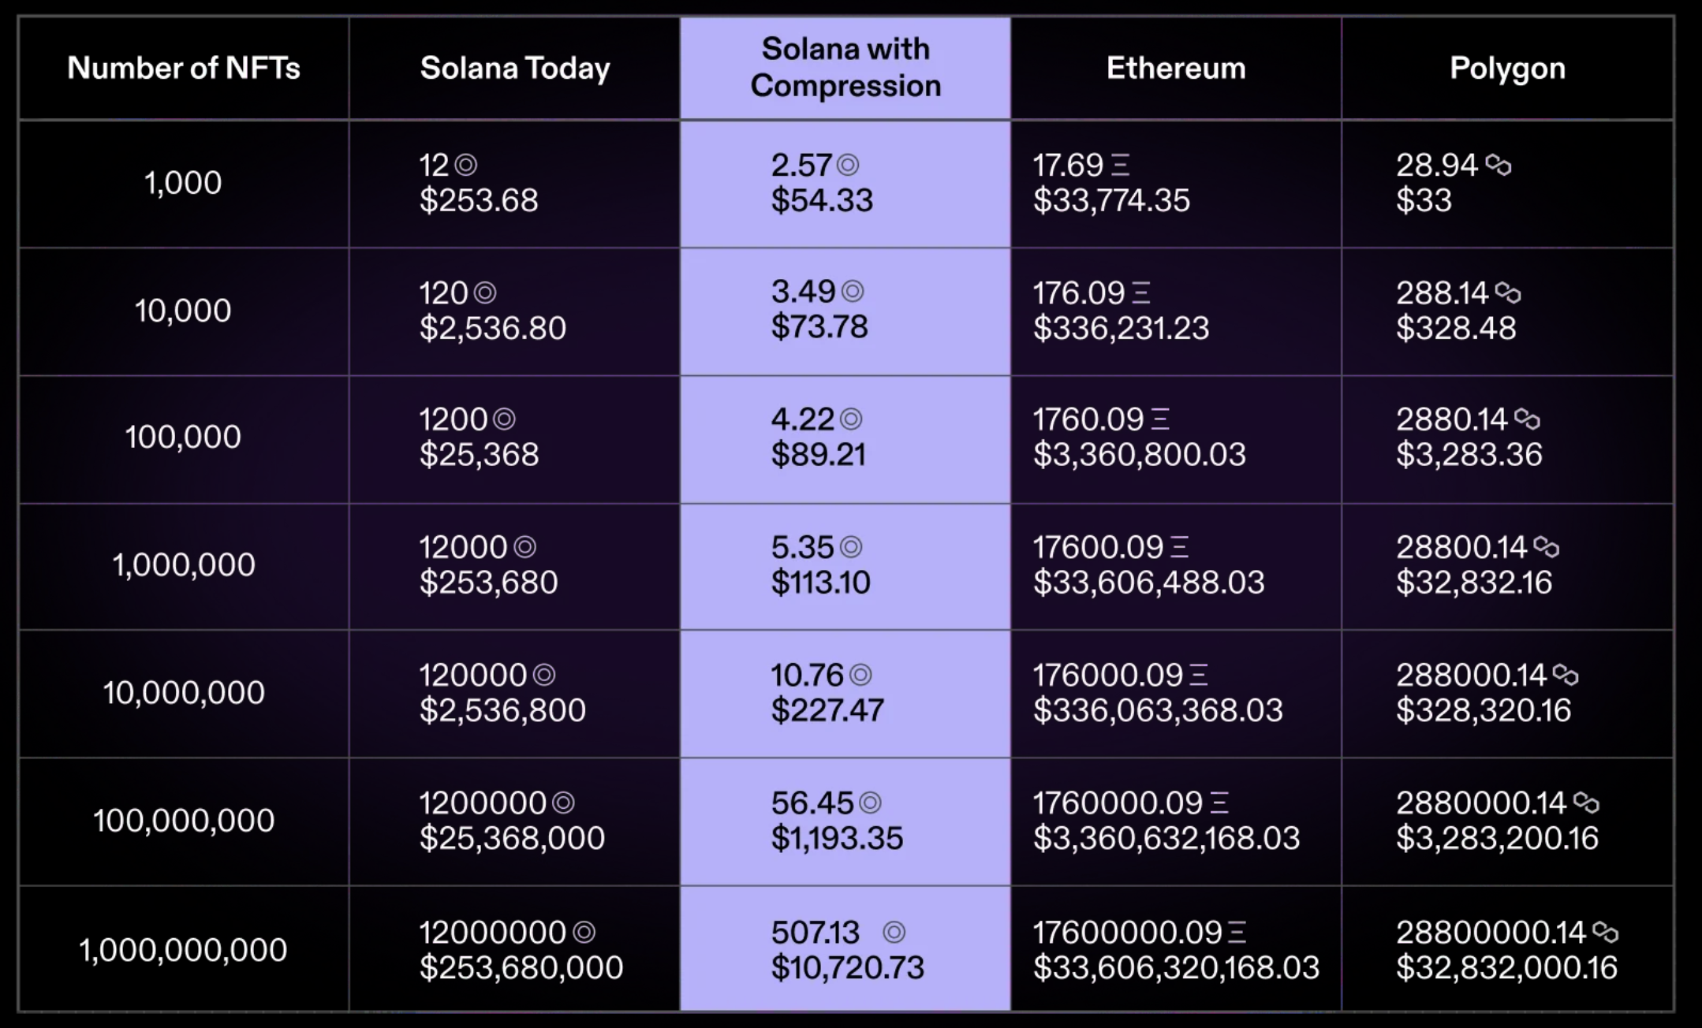The image size is (1702, 1028).
Task: Select the "Solana Today" column header
Action: coord(515,68)
